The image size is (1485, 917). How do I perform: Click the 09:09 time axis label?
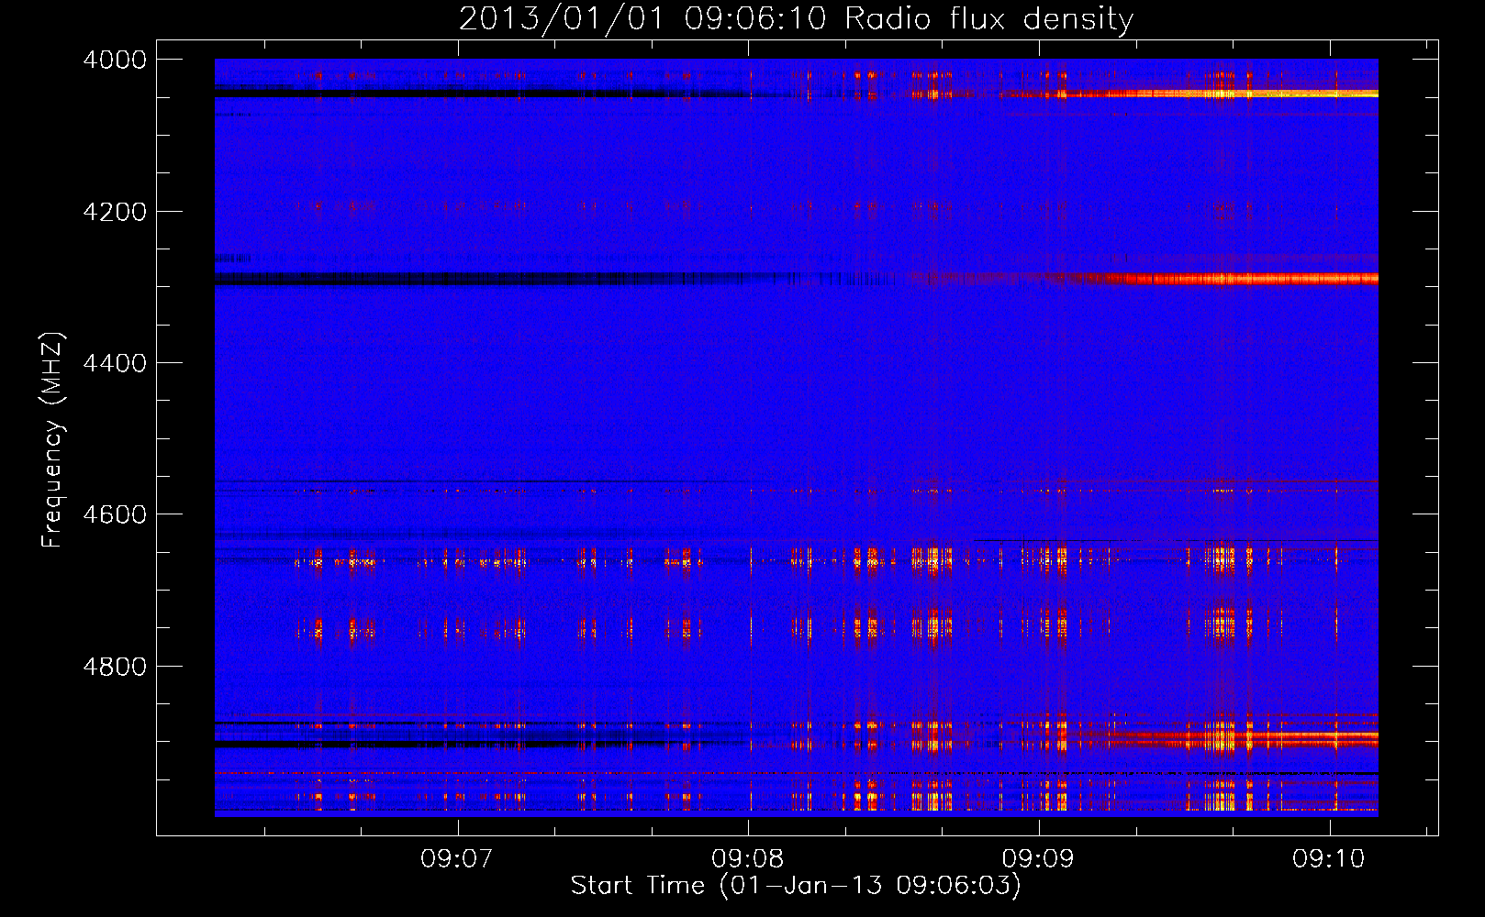point(1038,859)
